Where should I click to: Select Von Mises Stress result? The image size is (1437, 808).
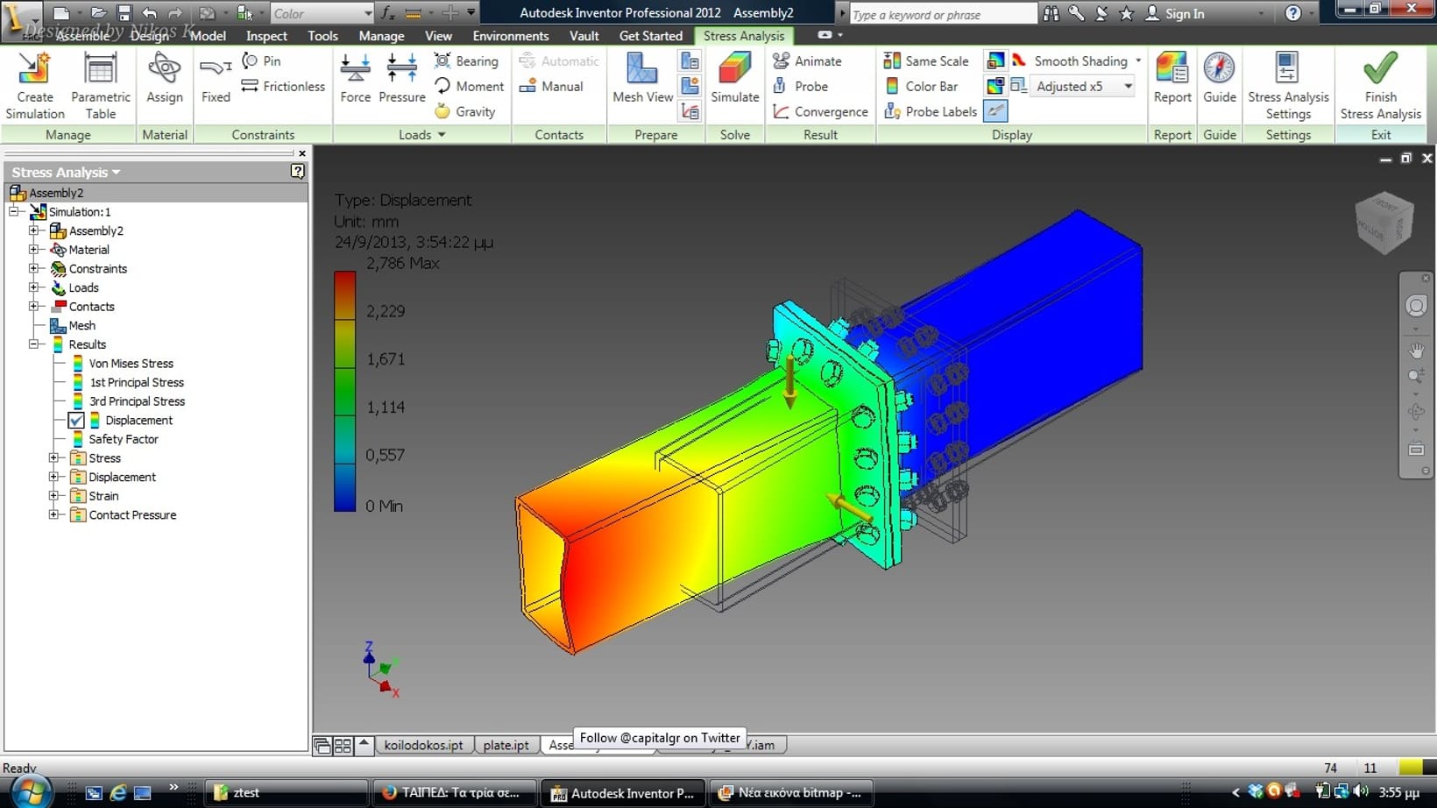pyautogui.click(x=131, y=364)
